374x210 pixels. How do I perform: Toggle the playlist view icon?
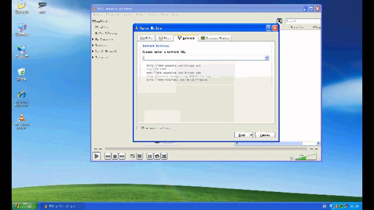click(150, 156)
